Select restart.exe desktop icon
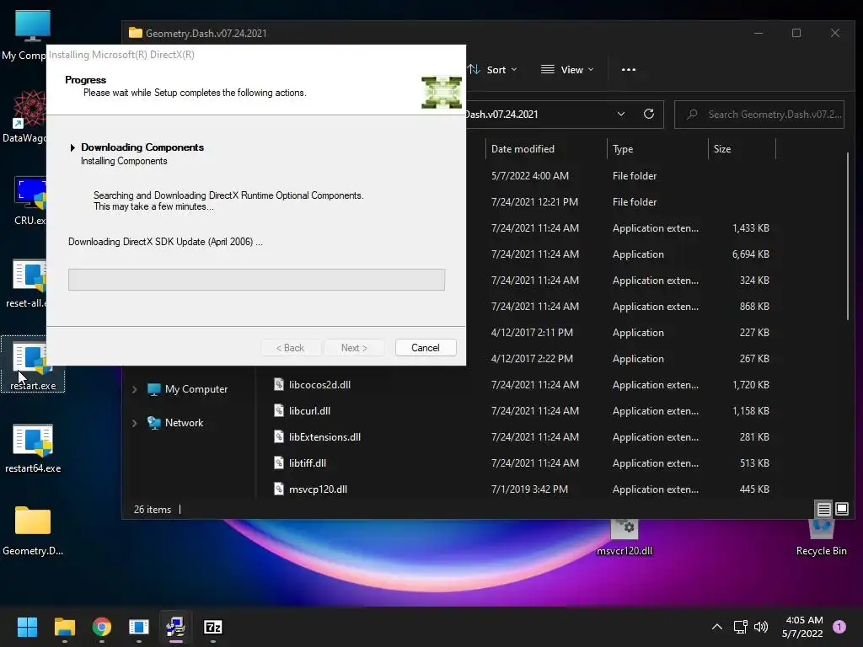This screenshot has width=863, height=647. tap(33, 364)
